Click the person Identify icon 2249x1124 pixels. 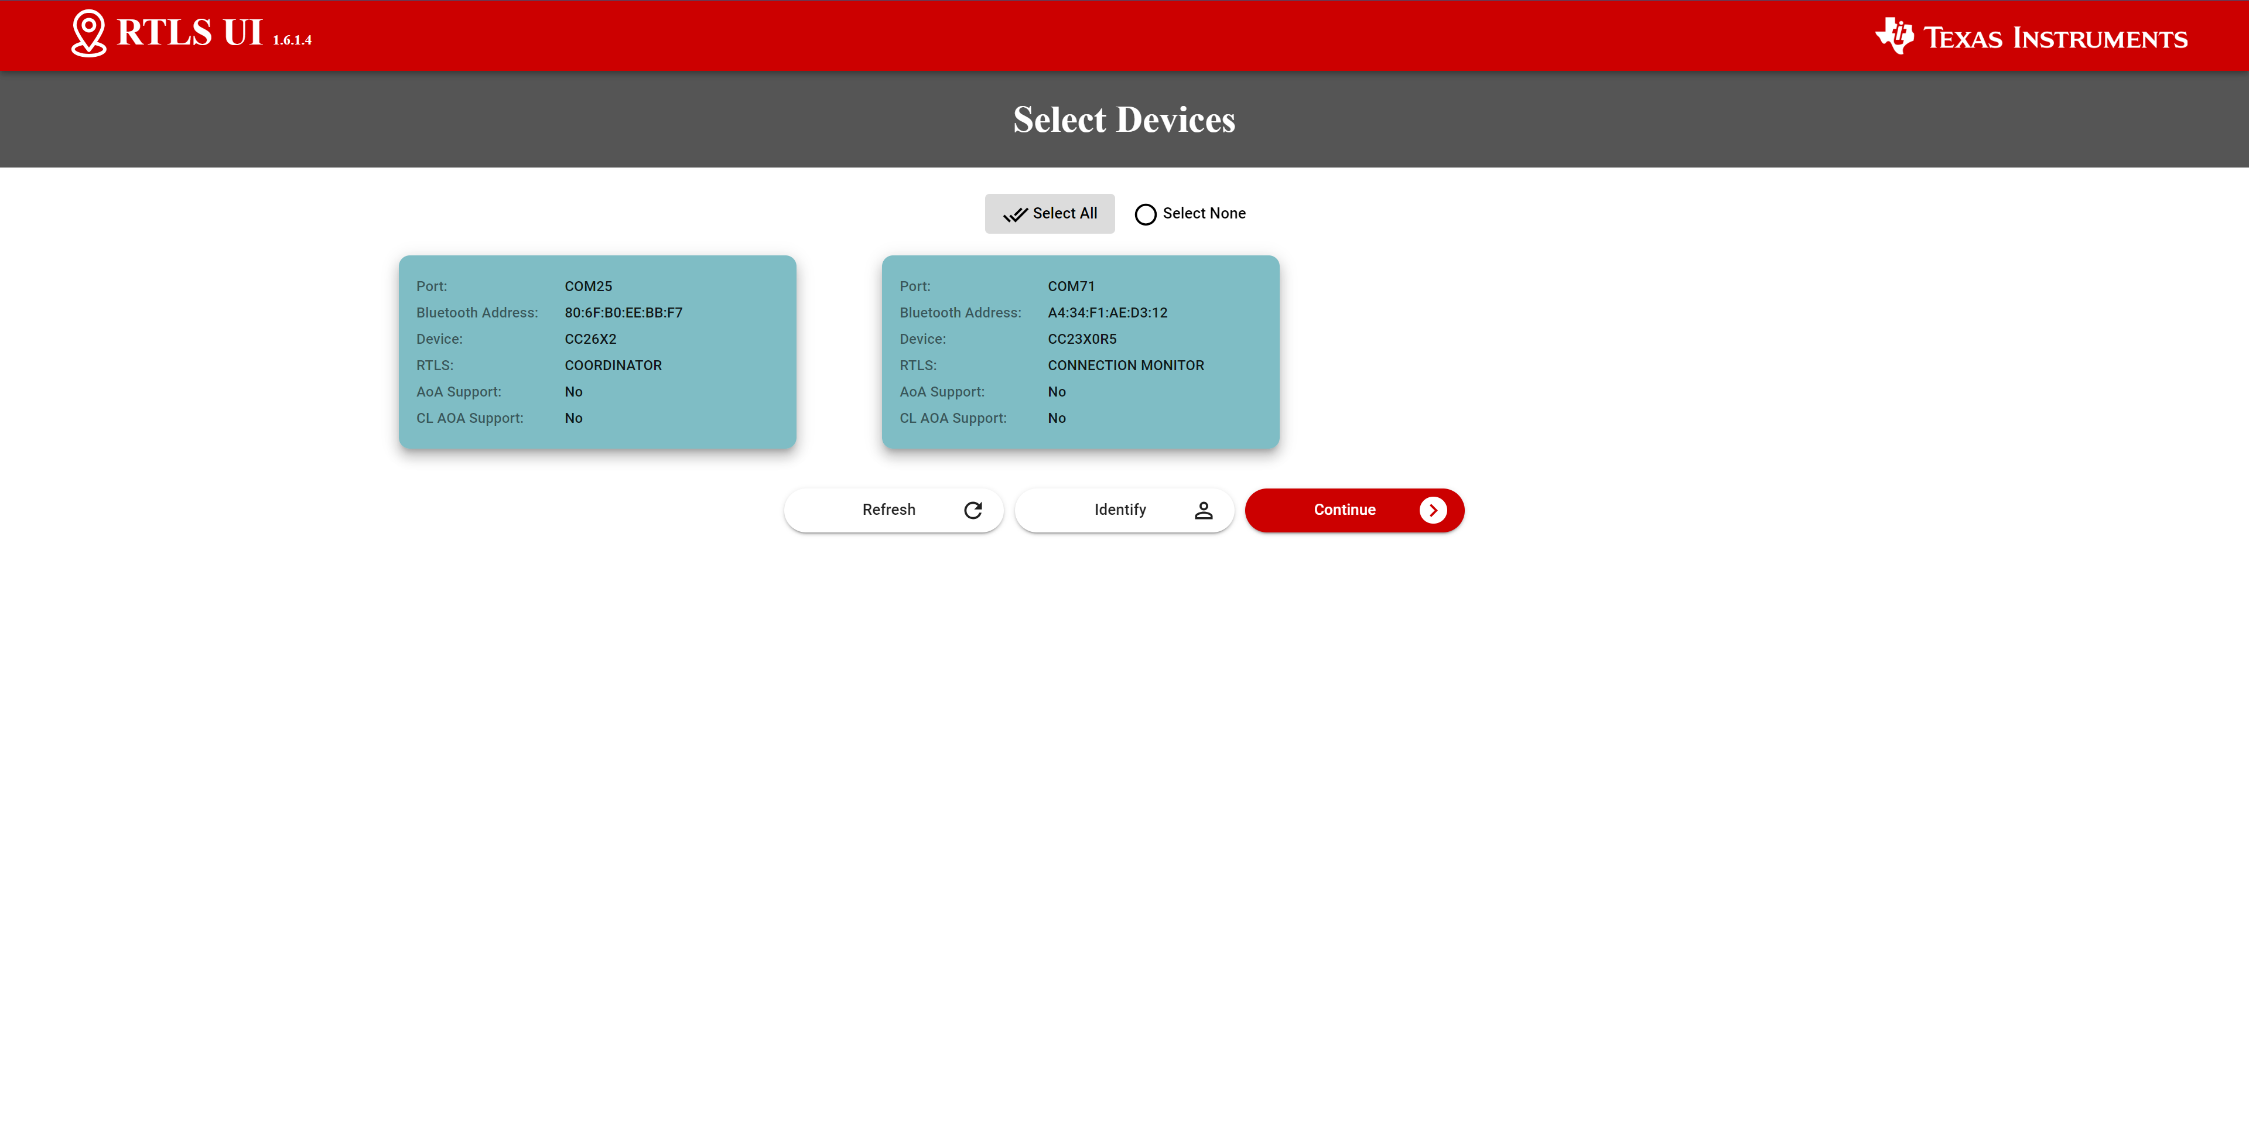click(1203, 510)
